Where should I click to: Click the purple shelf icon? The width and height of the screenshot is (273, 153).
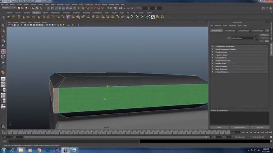(x=68, y=17)
